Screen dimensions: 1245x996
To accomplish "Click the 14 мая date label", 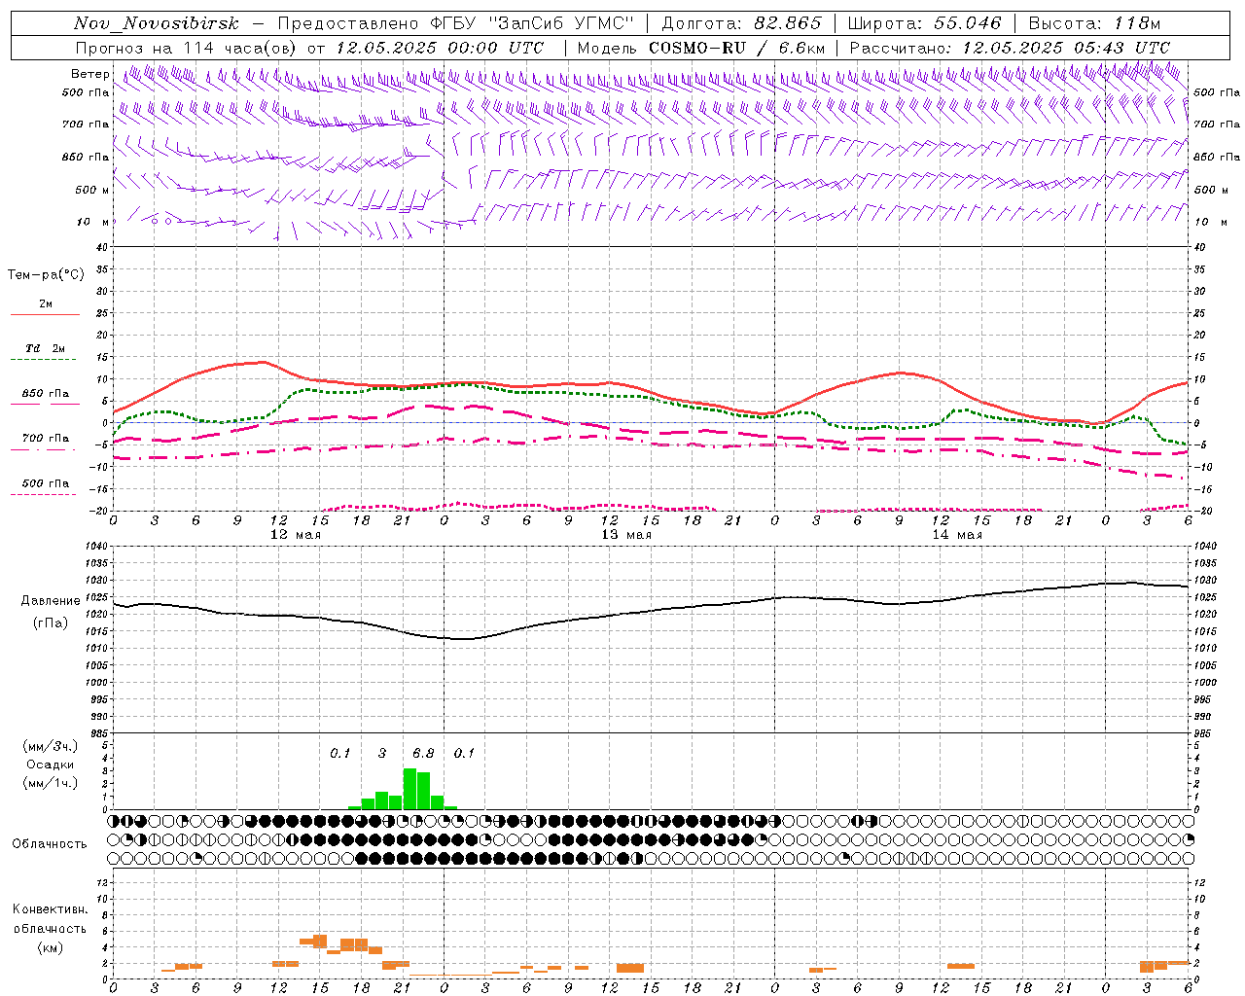I will (x=957, y=535).
